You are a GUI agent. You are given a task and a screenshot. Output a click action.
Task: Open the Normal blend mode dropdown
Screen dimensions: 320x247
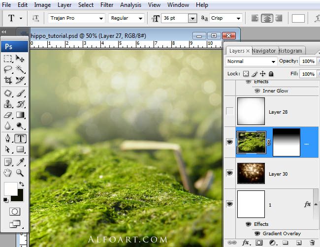tap(251, 61)
